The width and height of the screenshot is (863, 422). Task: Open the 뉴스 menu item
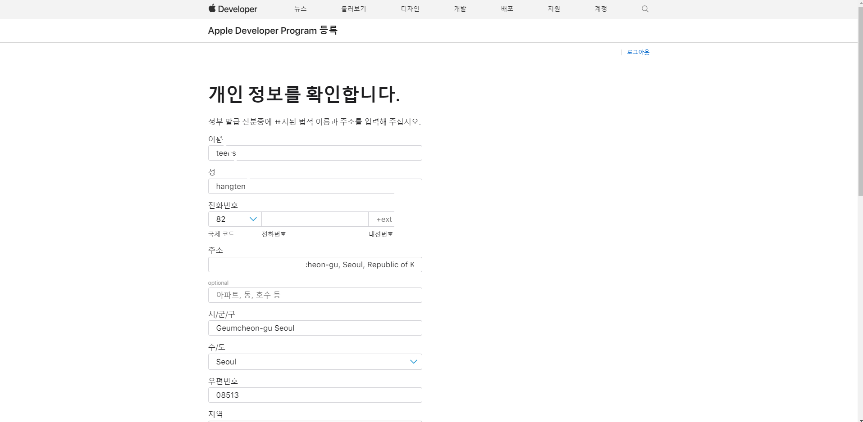[300, 9]
